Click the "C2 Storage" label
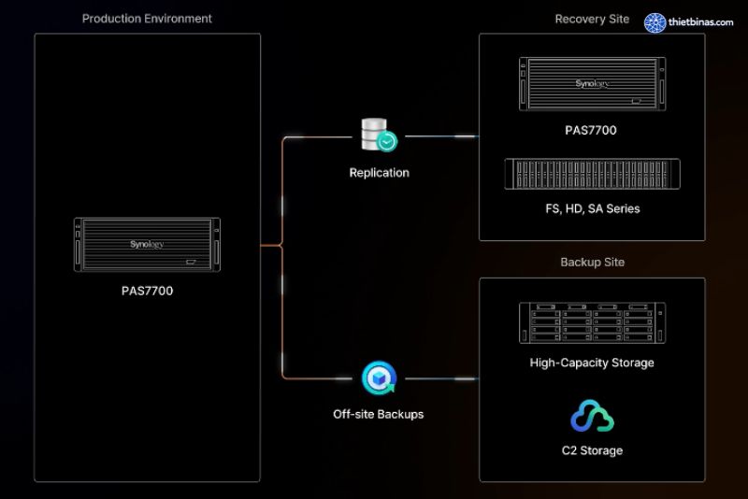 (x=593, y=450)
